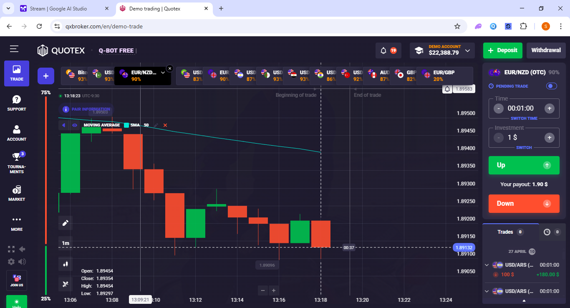The height and width of the screenshot is (308, 570).
Task: Open the Tournaments section in sidebar
Action: (x=16, y=163)
